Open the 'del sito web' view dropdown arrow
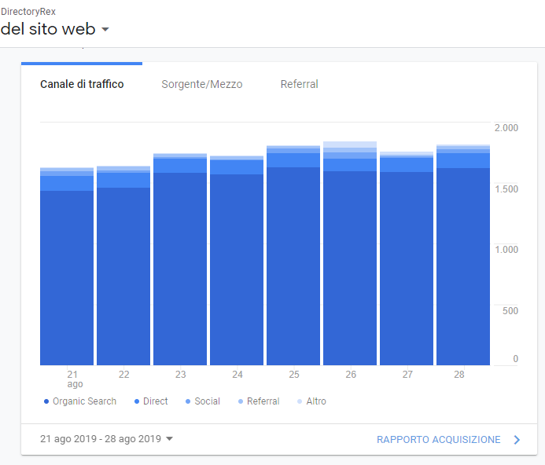 point(105,30)
